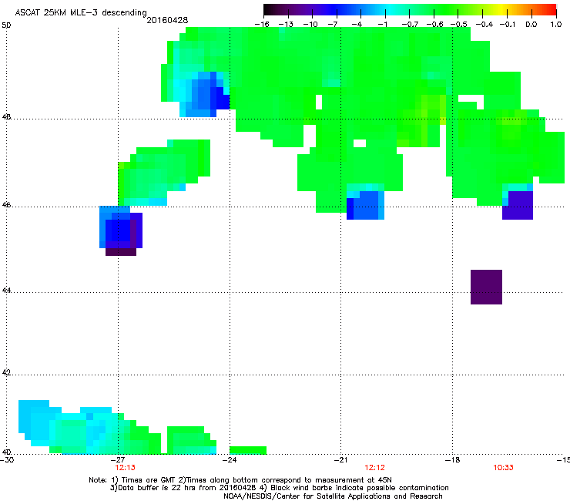Click the "-10" color scale label
This screenshot has height=501, width=570.
(x=310, y=25)
